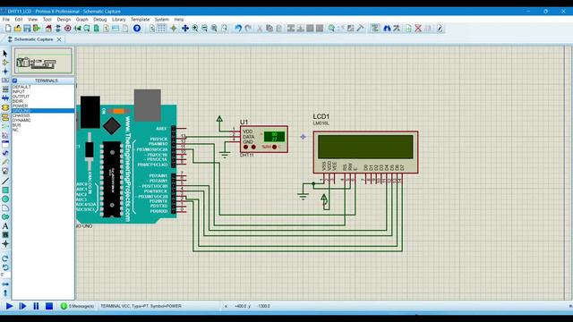
Task: Click the Y-Mirror vertical flip icon
Action: tap(5, 292)
